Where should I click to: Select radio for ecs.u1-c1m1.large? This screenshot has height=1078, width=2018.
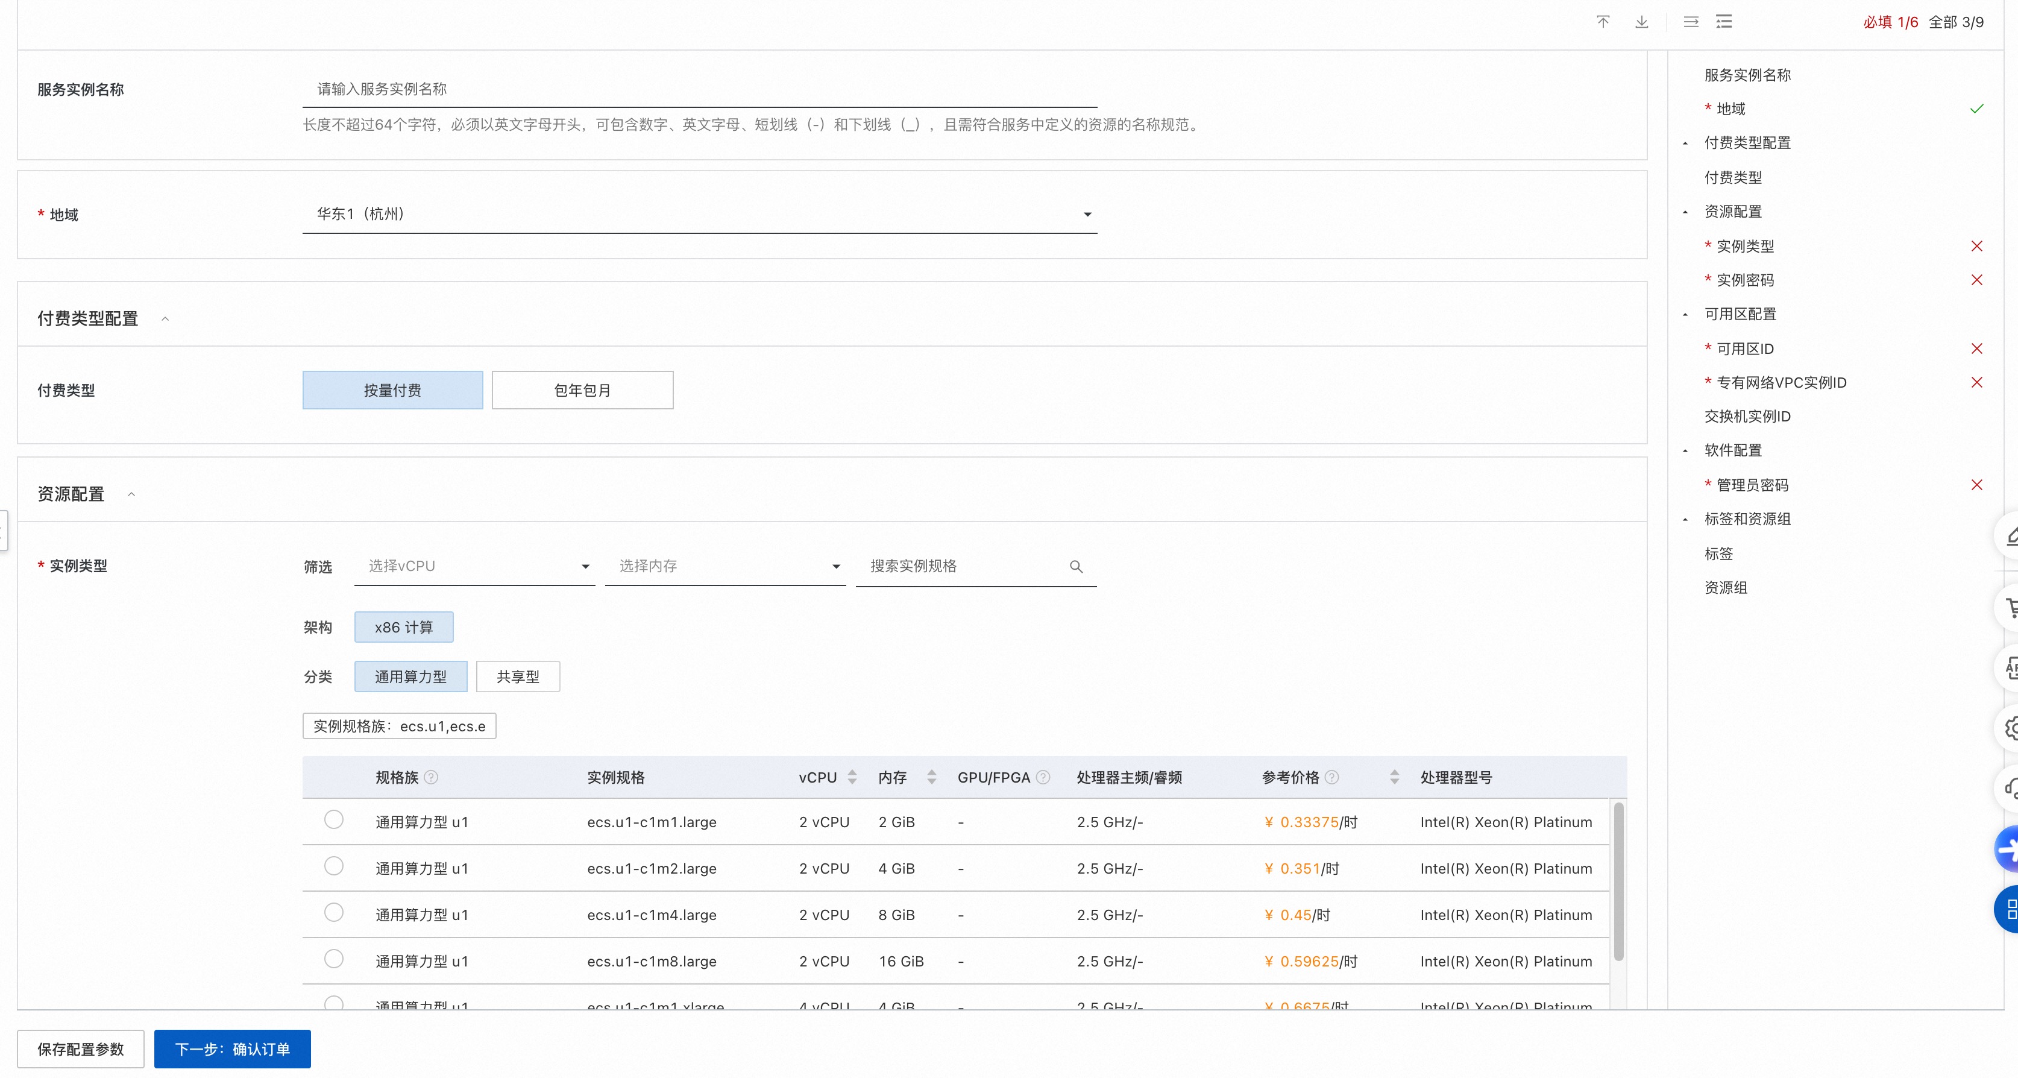click(334, 819)
